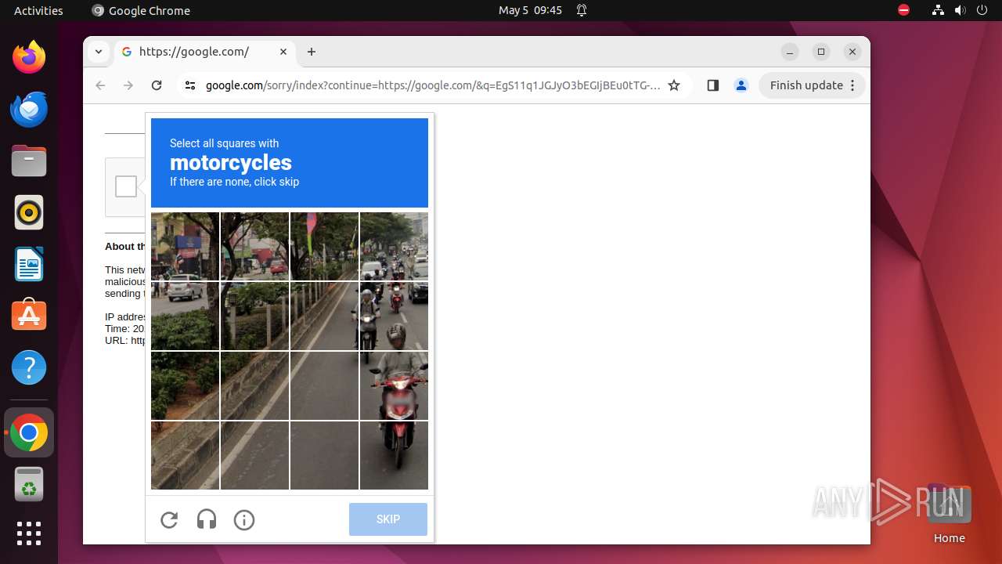Open Google Chrome app menu in top bar
The image size is (1002, 564).
coord(141,10)
